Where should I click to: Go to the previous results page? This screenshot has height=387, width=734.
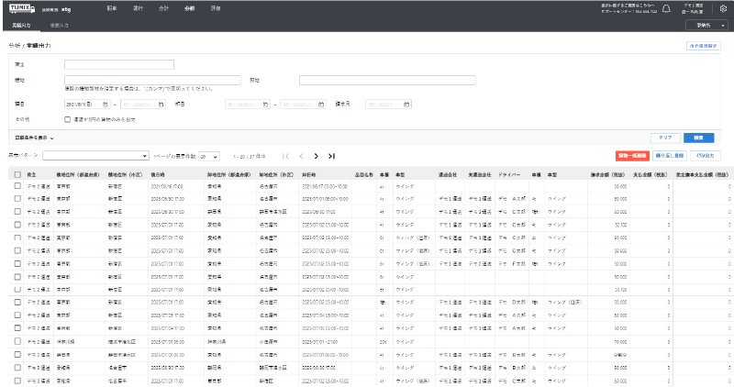[x=300, y=156]
